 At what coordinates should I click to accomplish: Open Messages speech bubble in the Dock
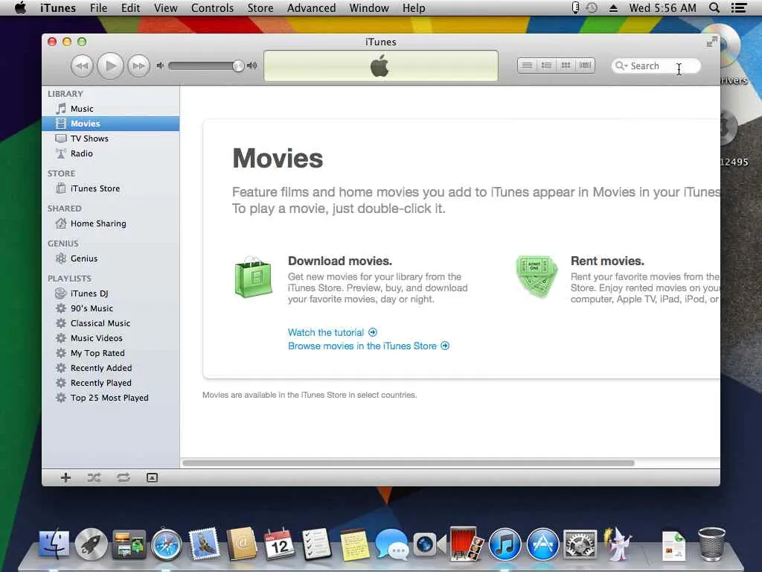pos(391,544)
